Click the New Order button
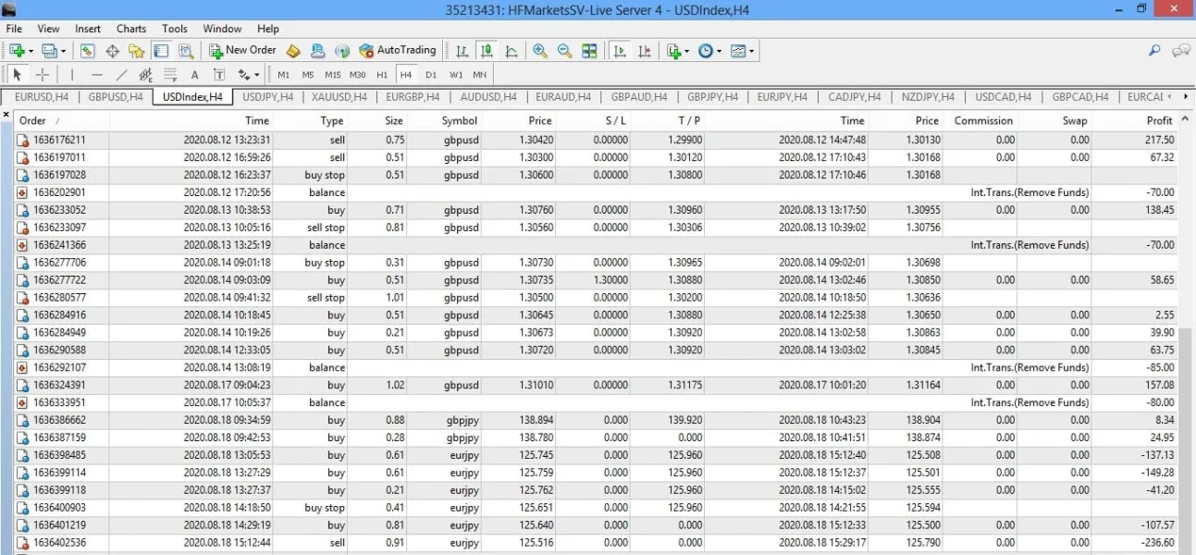This screenshot has height=555, width=1196. click(x=242, y=51)
